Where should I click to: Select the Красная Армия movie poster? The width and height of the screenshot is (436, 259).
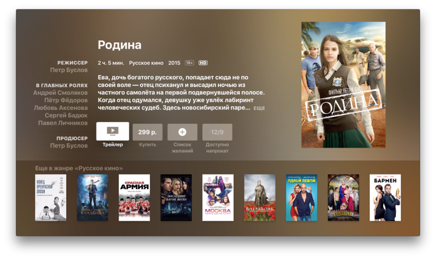click(x=134, y=198)
